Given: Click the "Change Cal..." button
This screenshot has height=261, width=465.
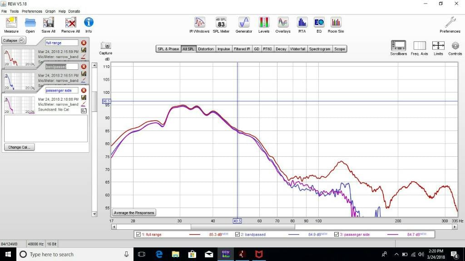Looking at the screenshot, I should pyautogui.click(x=19, y=147).
